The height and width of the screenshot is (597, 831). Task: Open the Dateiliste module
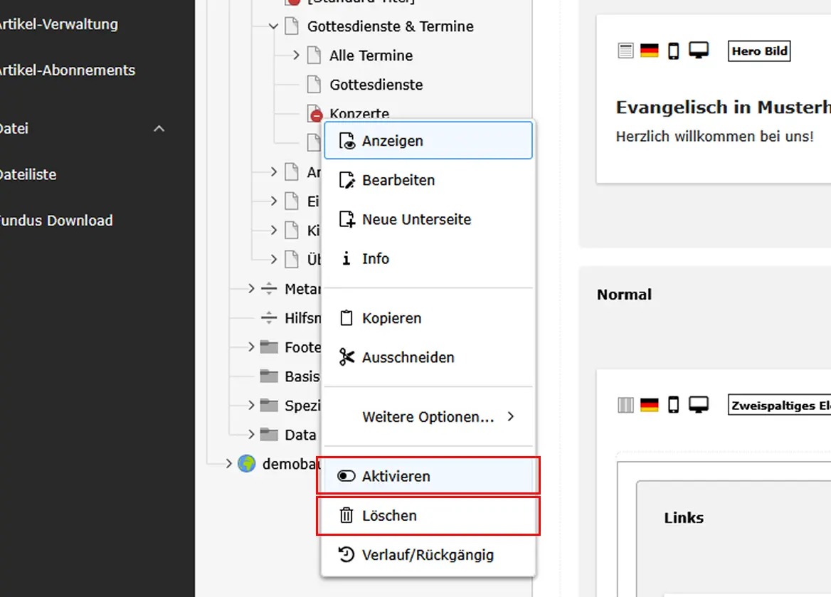27,174
